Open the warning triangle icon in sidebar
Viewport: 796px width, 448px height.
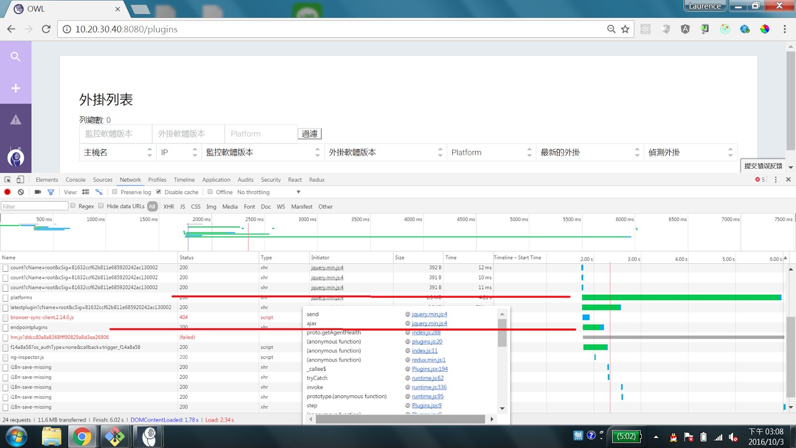pos(15,120)
